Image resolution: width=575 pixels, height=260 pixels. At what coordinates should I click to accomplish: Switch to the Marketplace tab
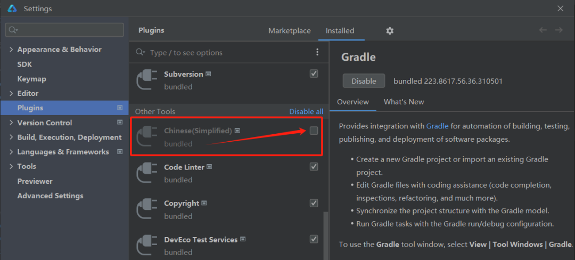[x=289, y=31]
